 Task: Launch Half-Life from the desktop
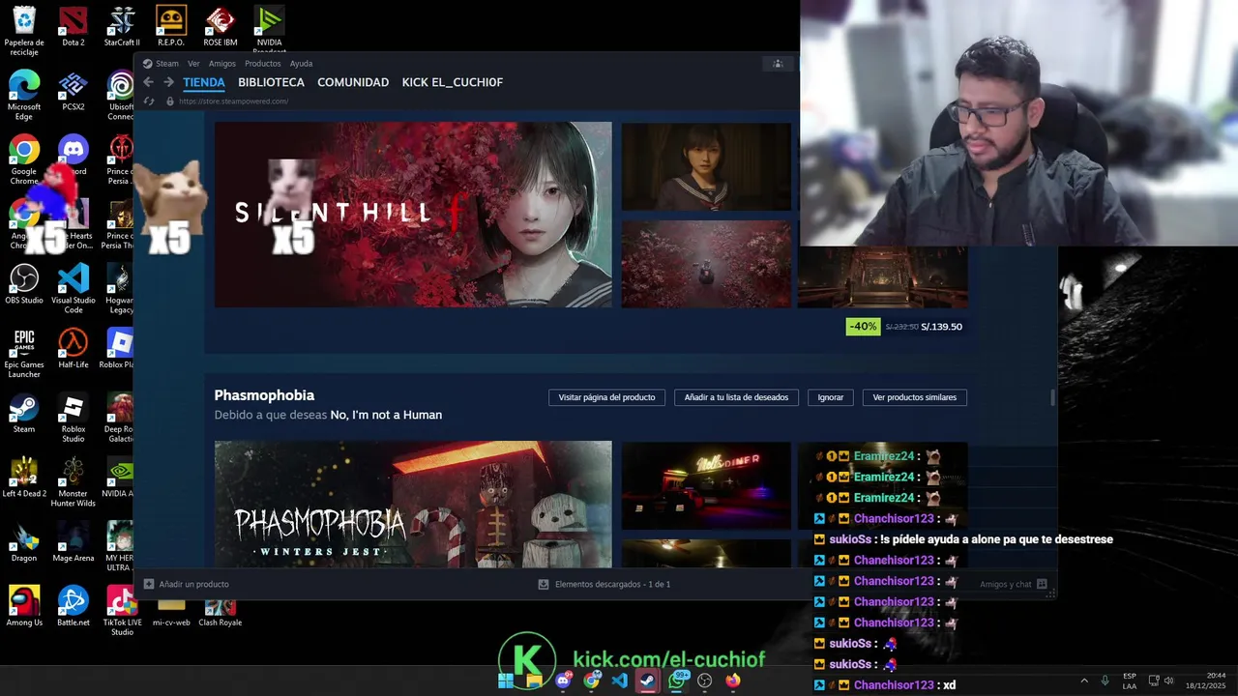pos(73,349)
